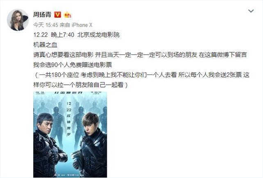
Task: Click the line starting （一共180个座位
Action: [x=141, y=75]
